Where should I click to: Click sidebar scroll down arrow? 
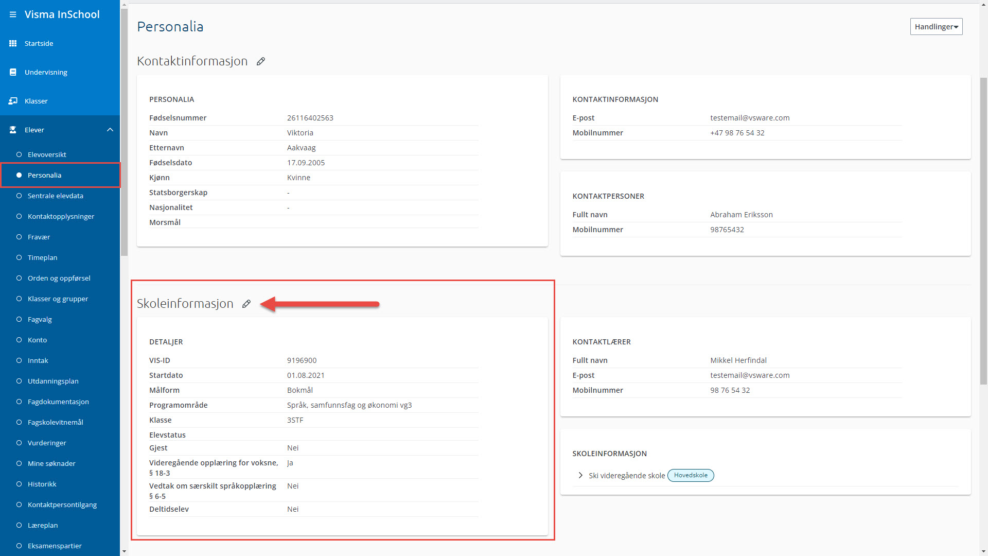pos(124,551)
